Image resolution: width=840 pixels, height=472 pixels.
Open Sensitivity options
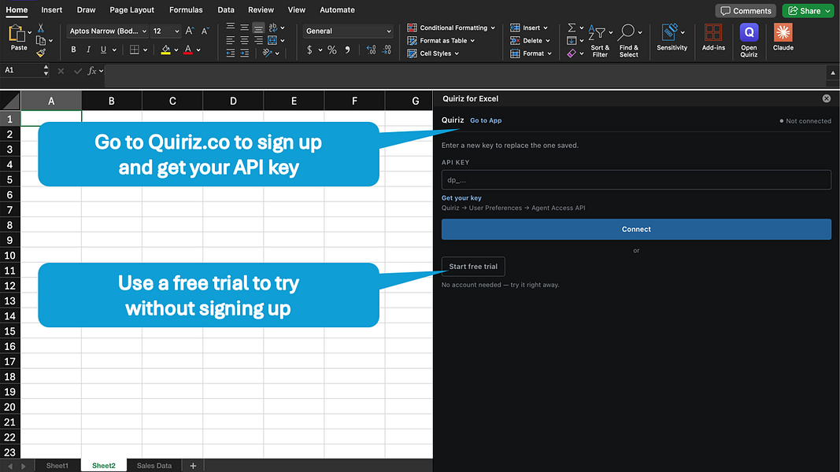pos(672,38)
